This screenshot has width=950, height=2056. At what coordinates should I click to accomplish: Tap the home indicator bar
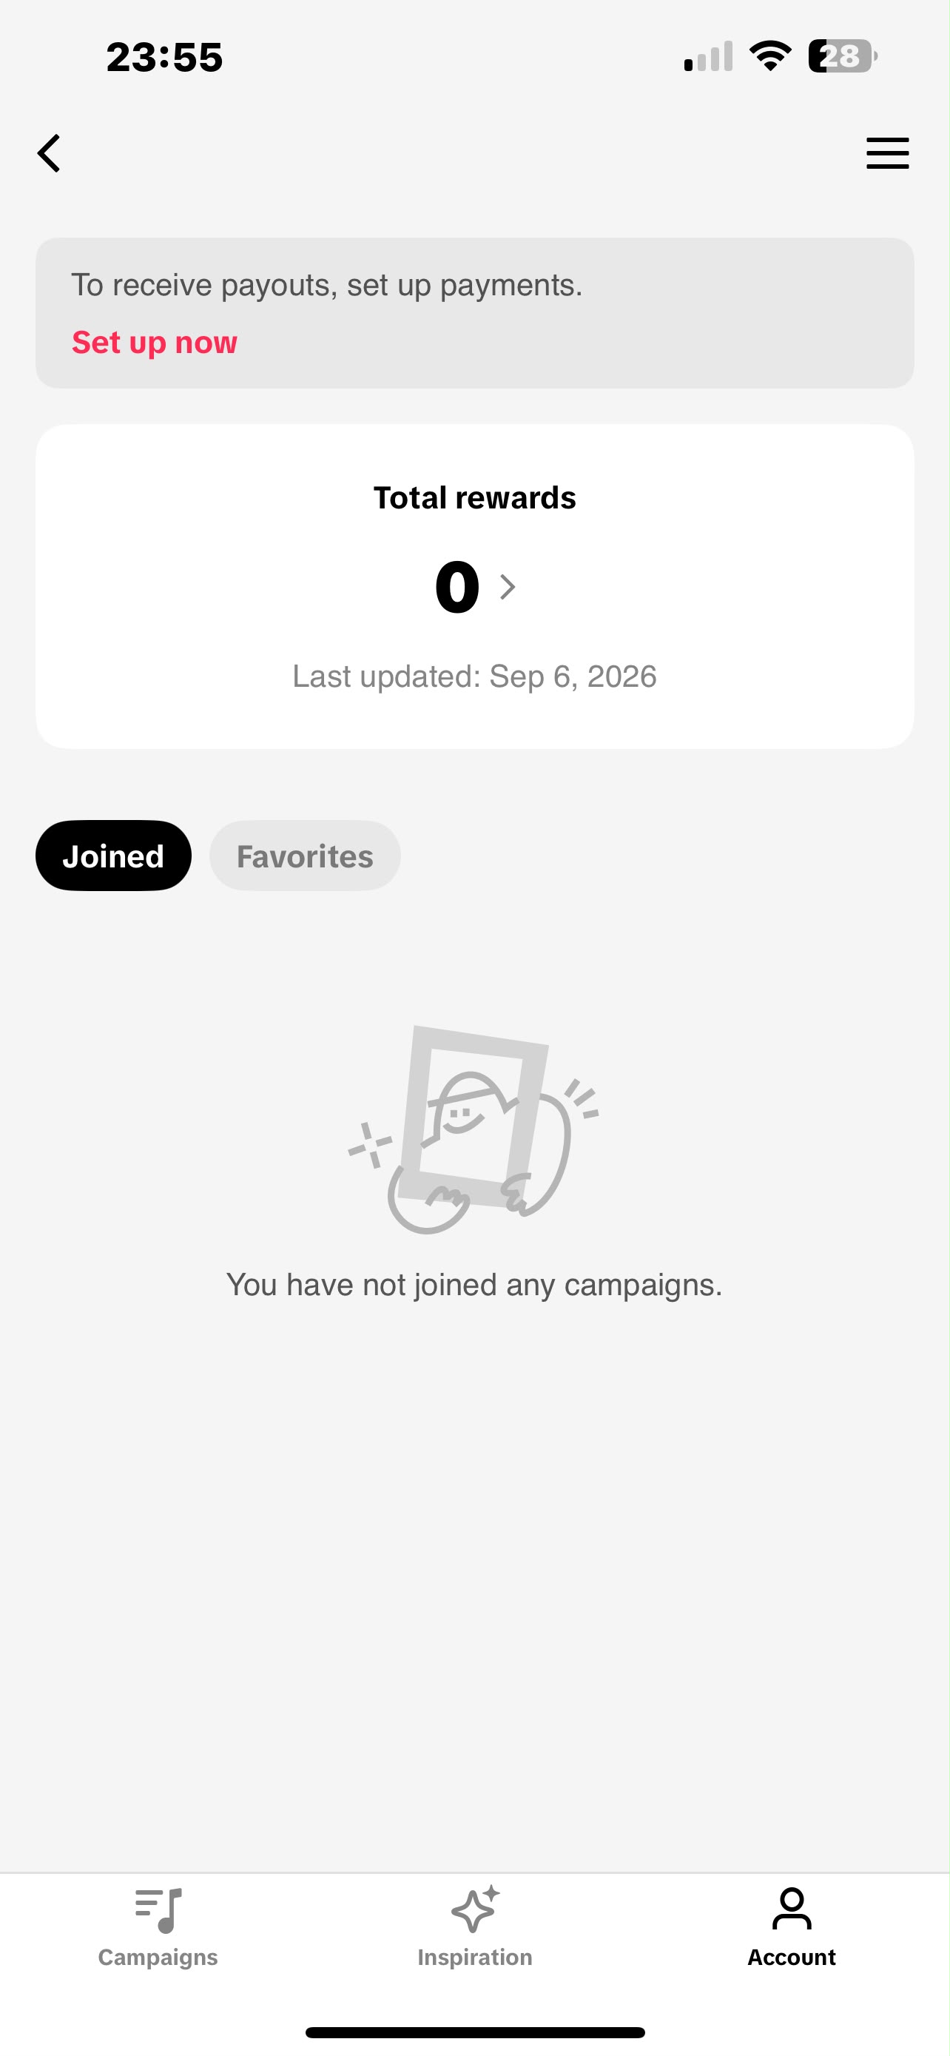tap(474, 2032)
